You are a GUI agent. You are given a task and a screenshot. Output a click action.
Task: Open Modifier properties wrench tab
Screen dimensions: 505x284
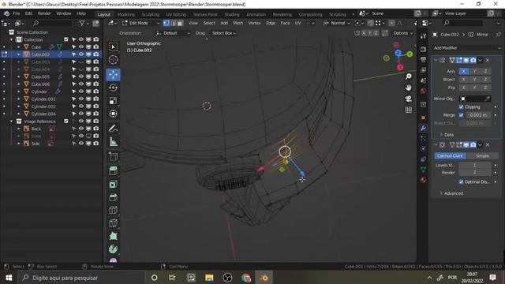click(x=423, y=128)
